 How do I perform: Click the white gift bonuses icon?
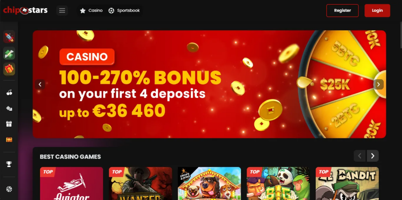pyautogui.click(x=9, y=124)
